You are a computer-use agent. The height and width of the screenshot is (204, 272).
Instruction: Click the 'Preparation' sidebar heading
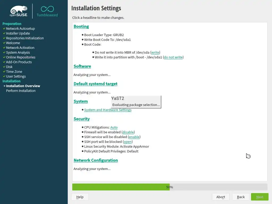click(x=12, y=24)
